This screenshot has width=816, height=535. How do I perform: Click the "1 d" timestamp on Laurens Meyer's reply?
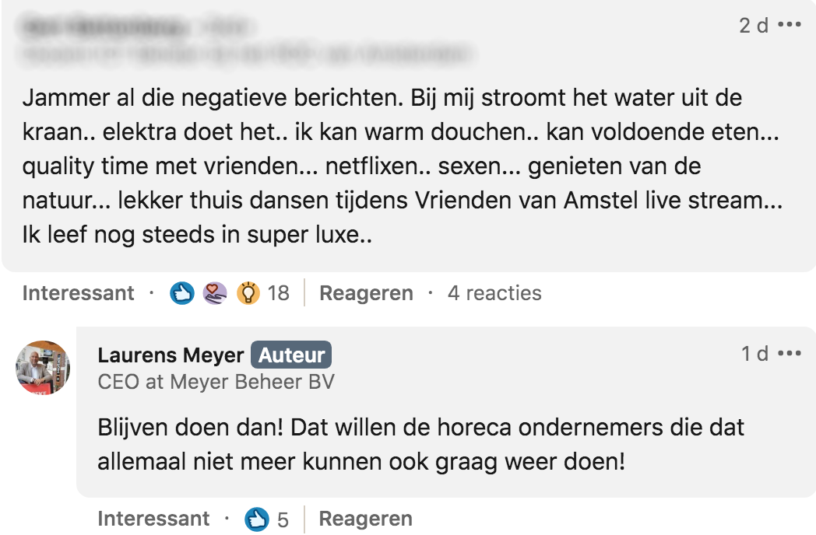pyautogui.click(x=754, y=354)
